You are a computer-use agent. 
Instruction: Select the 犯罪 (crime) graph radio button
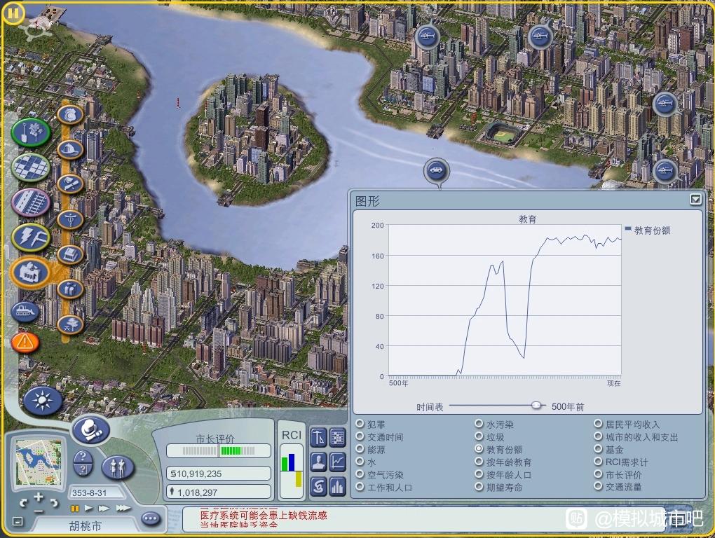click(360, 424)
